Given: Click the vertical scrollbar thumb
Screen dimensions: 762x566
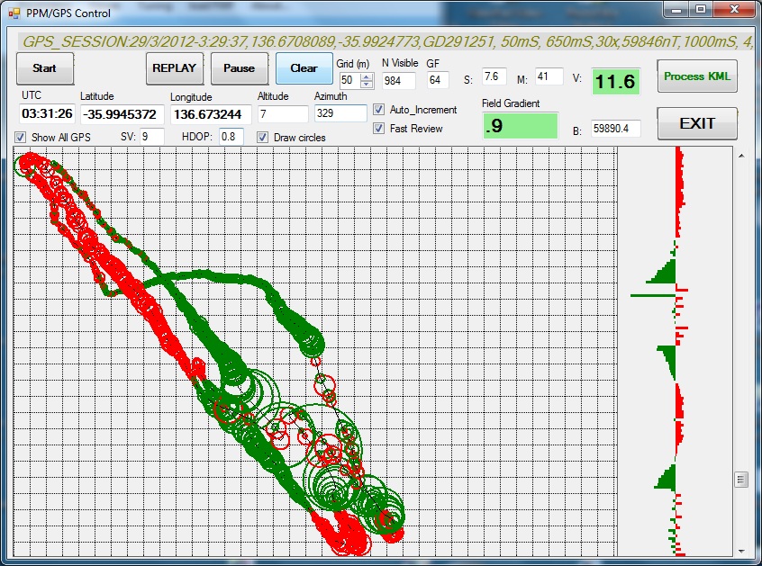Looking at the screenshot, I should 741,480.
